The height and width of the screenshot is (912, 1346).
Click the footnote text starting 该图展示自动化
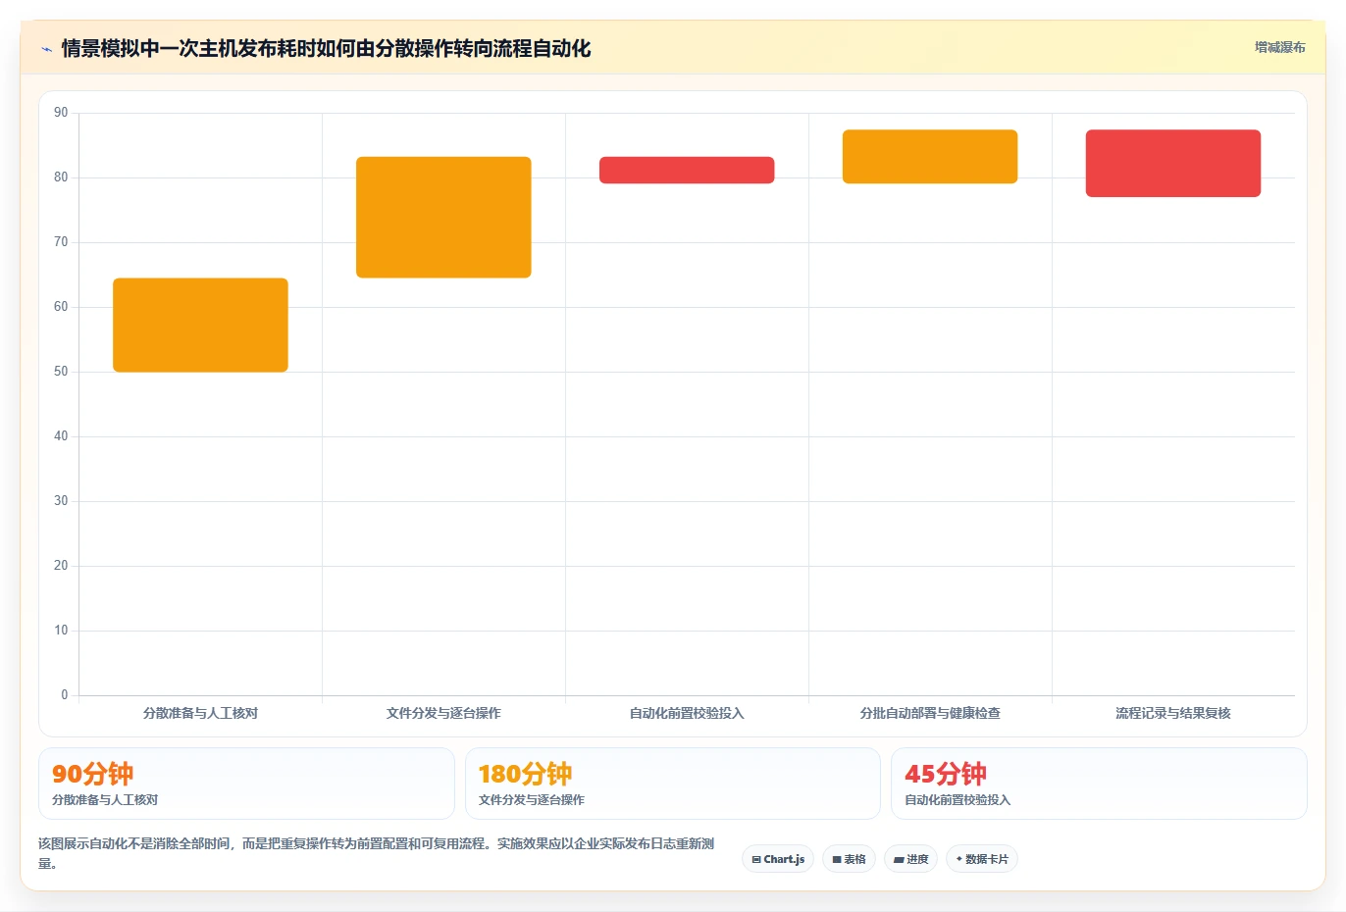pyautogui.click(x=377, y=853)
